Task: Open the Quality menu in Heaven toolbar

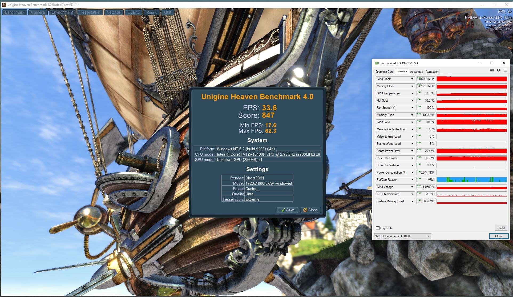Action: [133, 12]
